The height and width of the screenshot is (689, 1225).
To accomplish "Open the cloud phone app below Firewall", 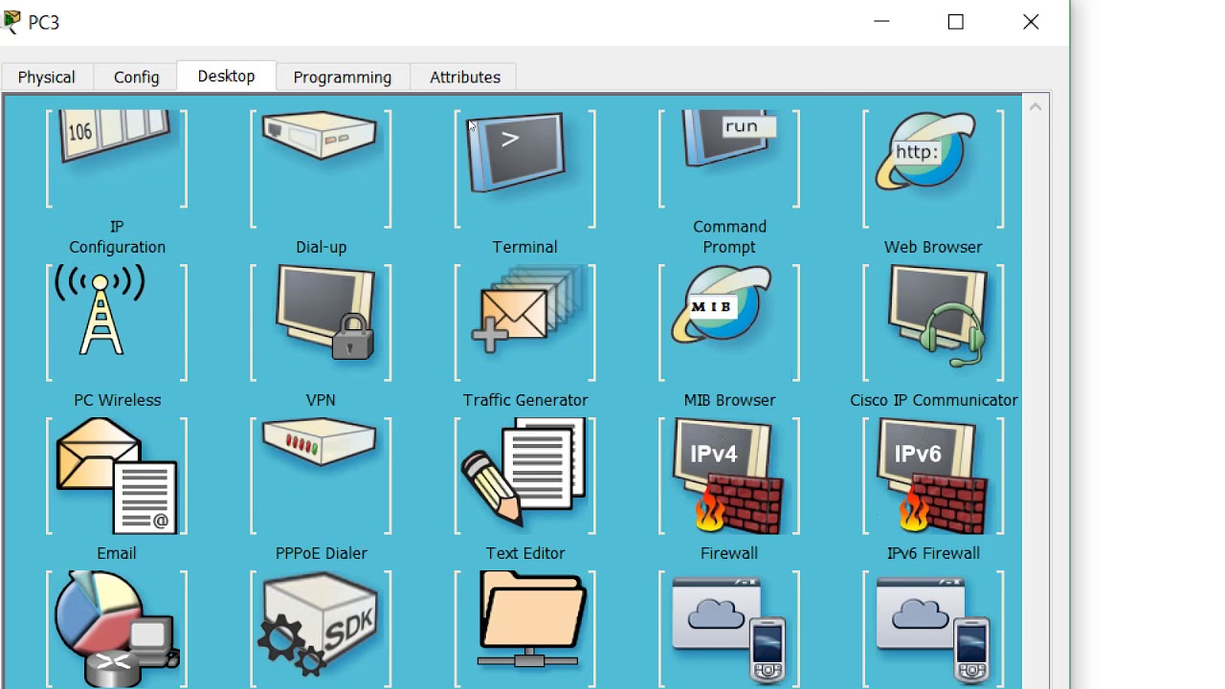I will click(x=729, y=629).
